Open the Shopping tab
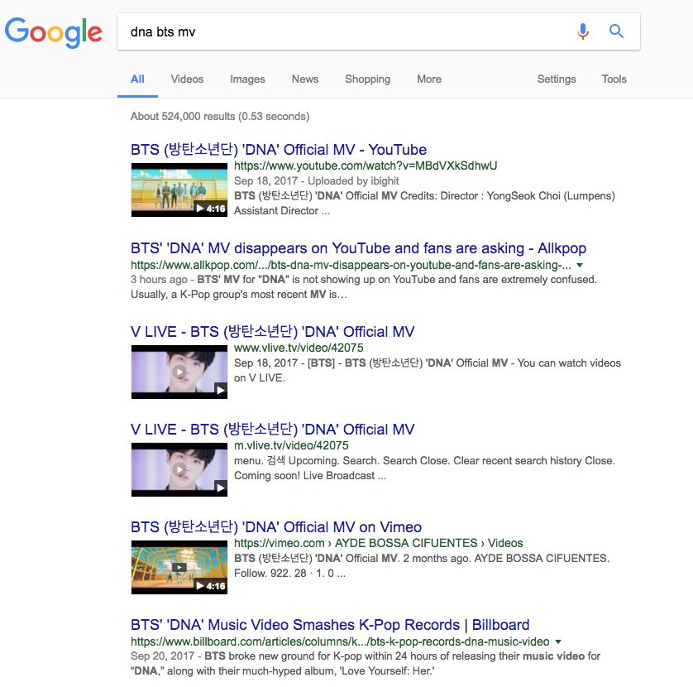Viewport: 693px width, 687px height. click(x=368, y=79)
